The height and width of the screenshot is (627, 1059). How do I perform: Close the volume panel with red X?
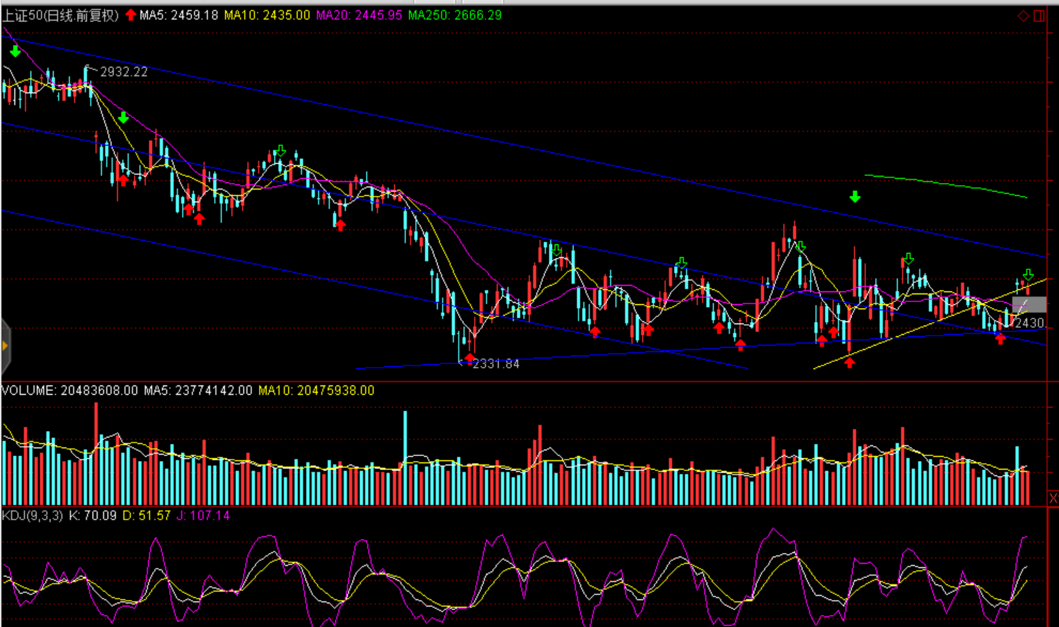(1053, 498)
